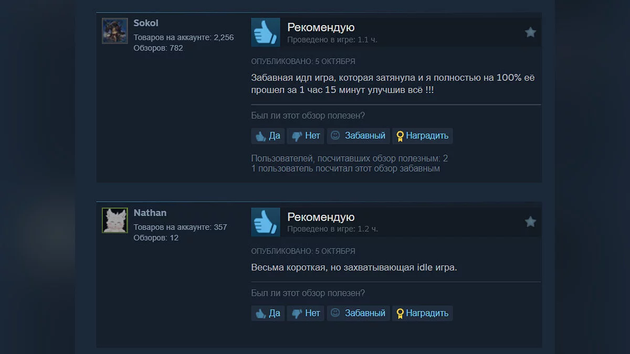Viewport: 630px width, 354px height.
Task: Click 'Наградить' under Sokol's review
Action: [x=422, y=136]
